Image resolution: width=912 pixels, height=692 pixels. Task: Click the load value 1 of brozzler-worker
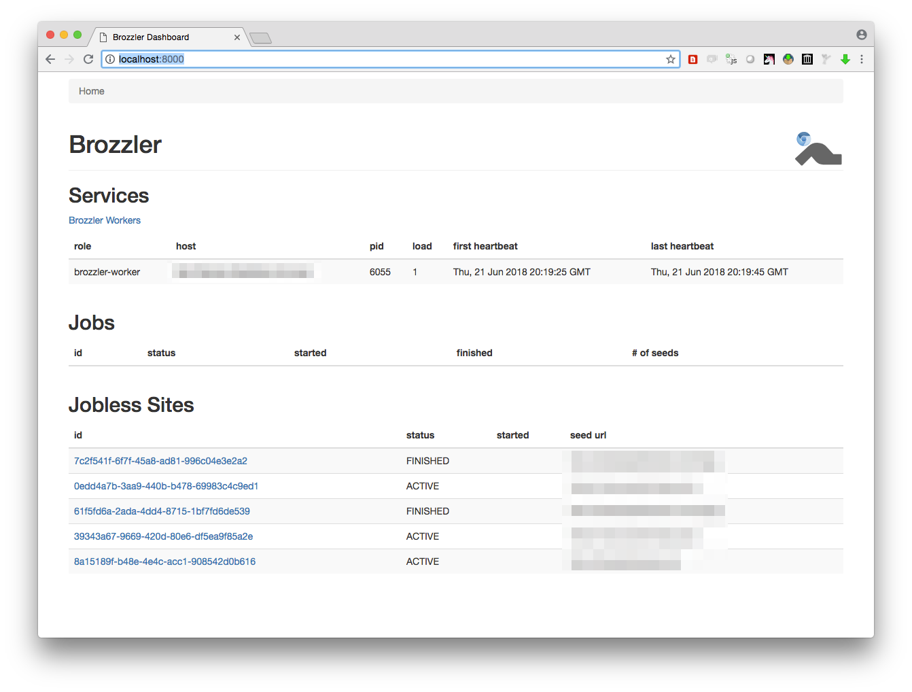pyautogui.click(x=415, y=272)
